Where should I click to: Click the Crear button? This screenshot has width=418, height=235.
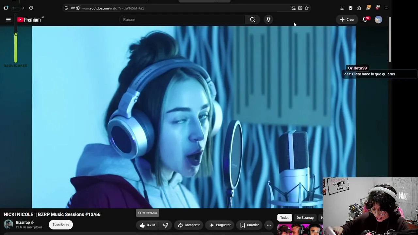tap(347, 20)
